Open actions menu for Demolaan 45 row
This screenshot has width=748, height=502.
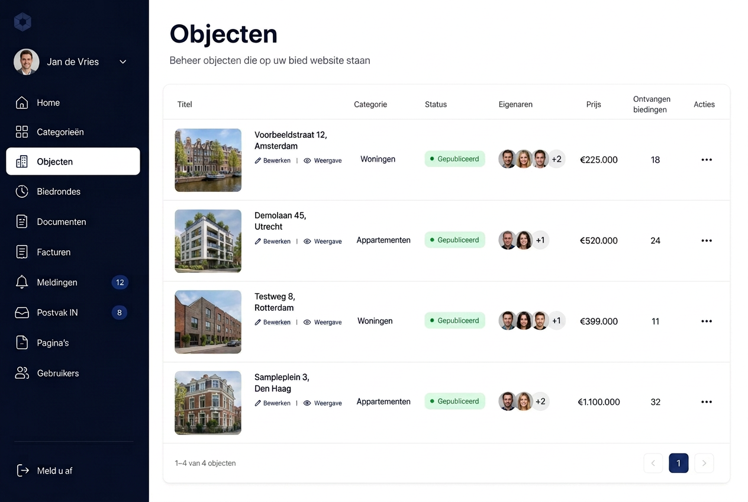707,240
